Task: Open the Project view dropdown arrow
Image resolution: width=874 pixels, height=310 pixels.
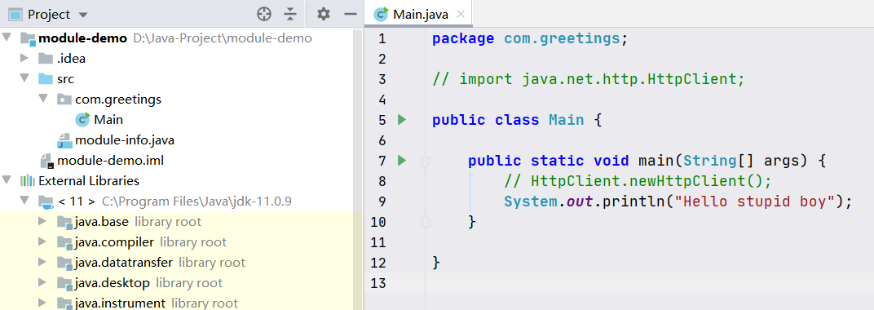Action: pyautogui.click(x=83, y=15)
